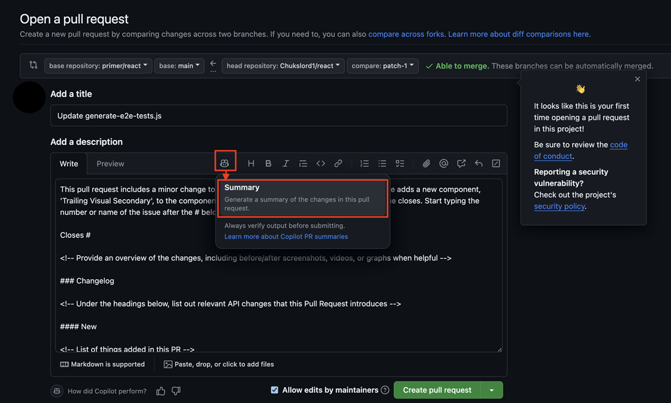The image size is (671, 403).
Task: Apply italic formatting
Action: (x=285, y=163)
